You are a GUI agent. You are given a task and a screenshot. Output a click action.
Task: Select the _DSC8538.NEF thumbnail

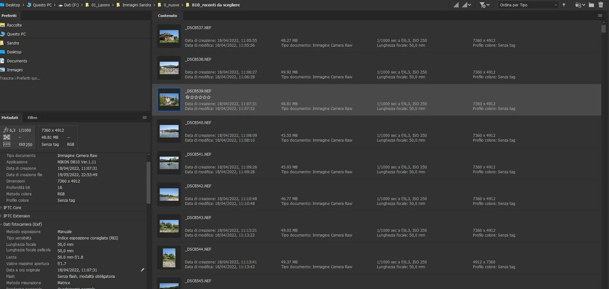(169, 68)
